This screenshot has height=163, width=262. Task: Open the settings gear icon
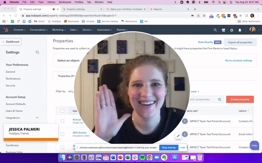click(x=232, y=30)
